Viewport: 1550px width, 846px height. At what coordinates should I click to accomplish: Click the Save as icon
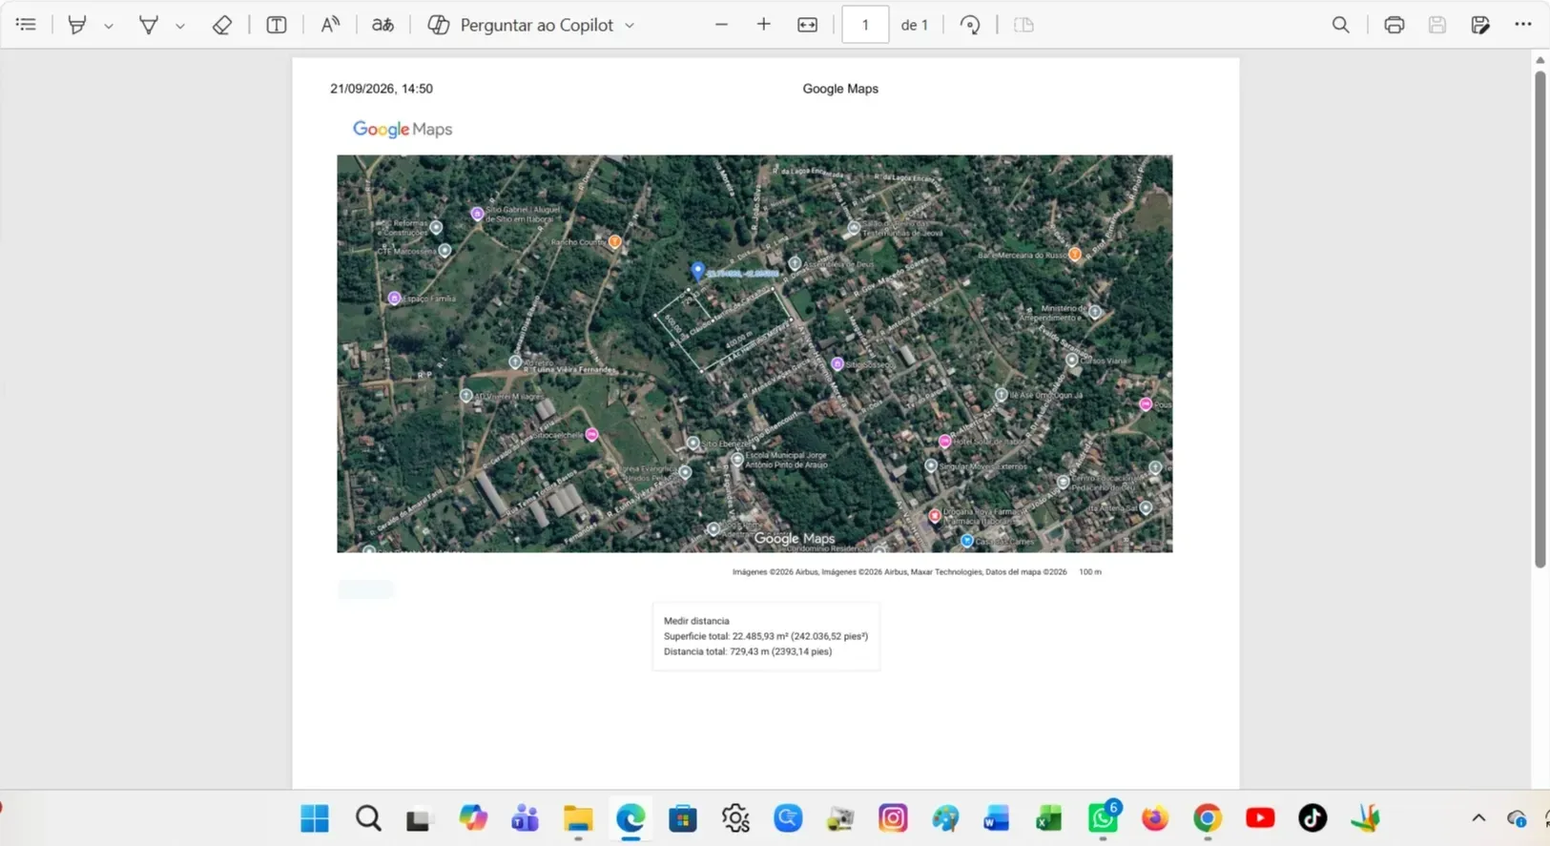click(1480, 25)
